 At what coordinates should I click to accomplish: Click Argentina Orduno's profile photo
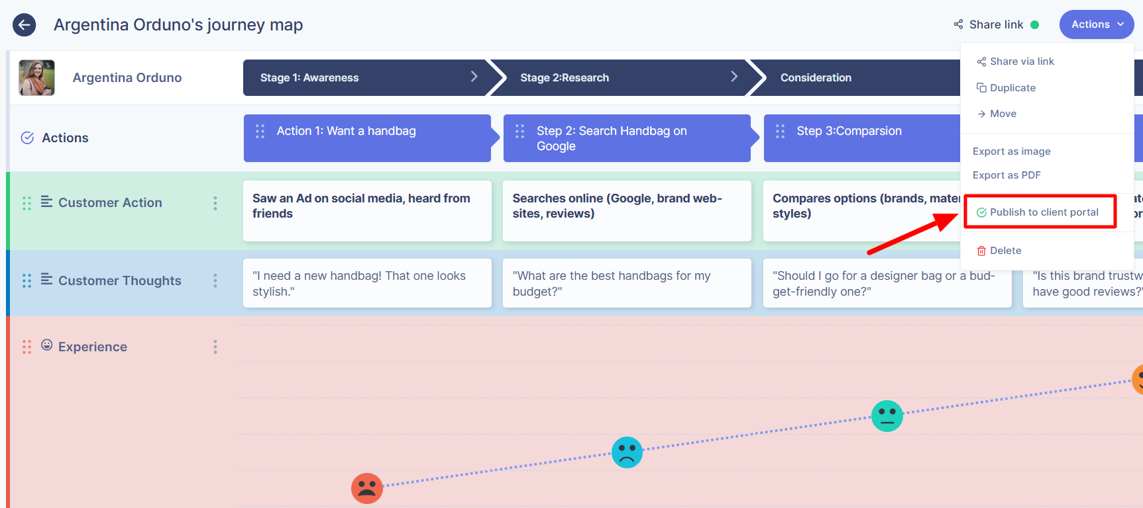point(37,78)
